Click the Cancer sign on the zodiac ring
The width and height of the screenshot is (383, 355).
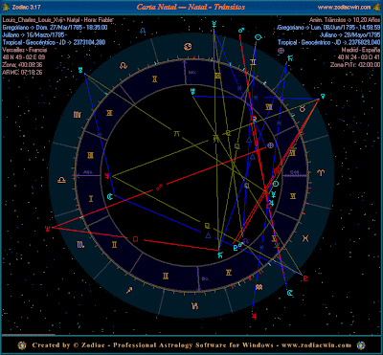point(189,47)
